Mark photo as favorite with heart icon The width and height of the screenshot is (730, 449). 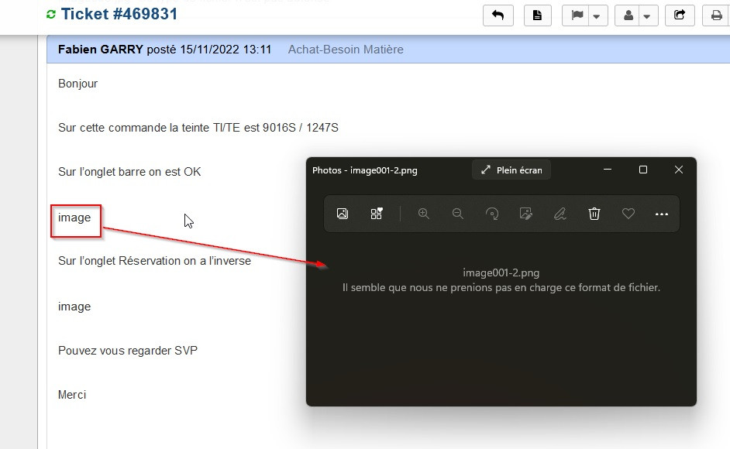point(628,214)
